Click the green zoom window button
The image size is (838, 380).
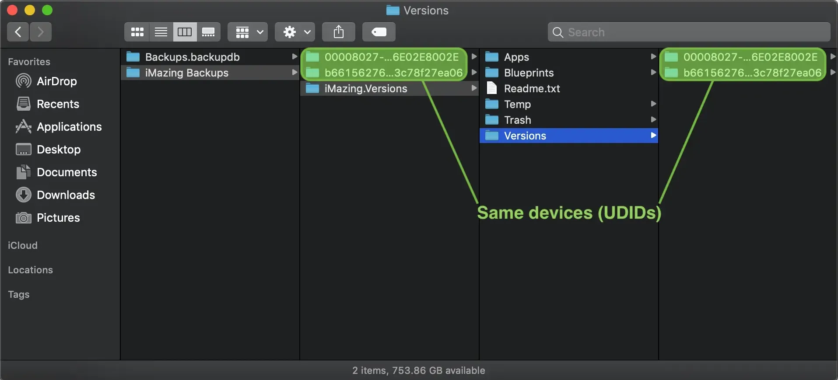click(x=47, y=10)
